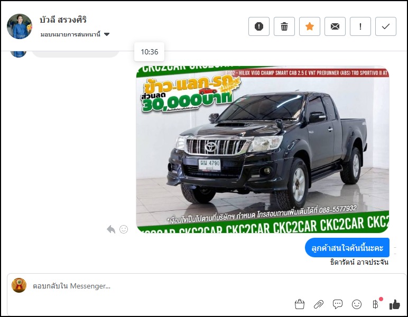This screenshot has width=408, height=317.
Task: Flag conversation with the plain exclamation icon
Action: pos(360,26)
